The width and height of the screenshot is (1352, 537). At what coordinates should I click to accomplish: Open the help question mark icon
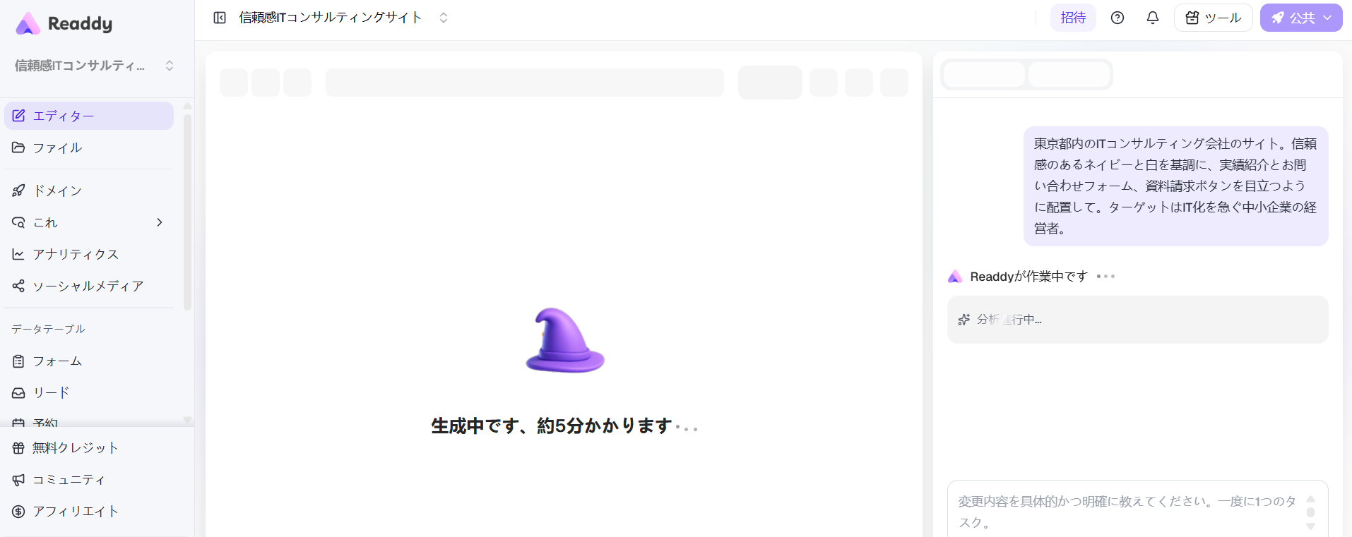(1117, 18)
